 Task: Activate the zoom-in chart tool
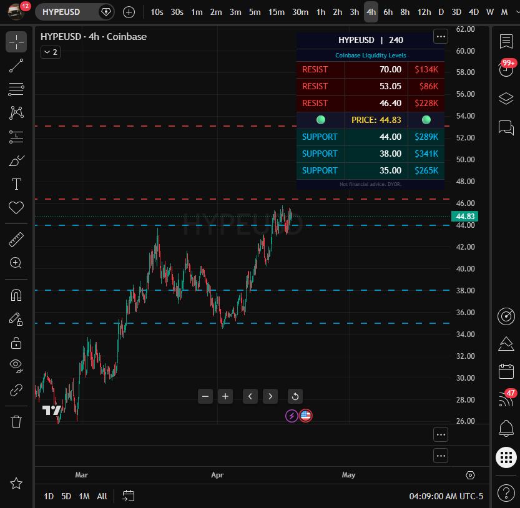16,263
